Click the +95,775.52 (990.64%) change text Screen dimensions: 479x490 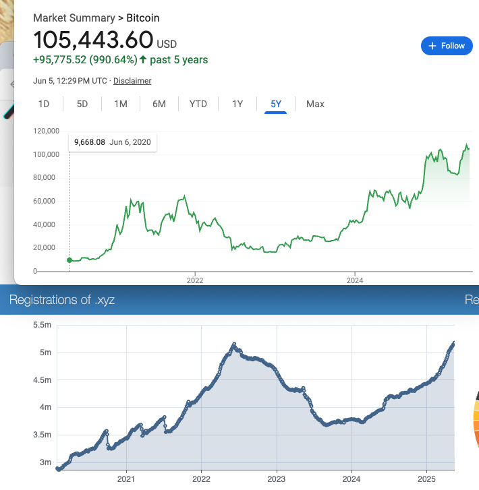pyautogui.click(x=85, y=60)
